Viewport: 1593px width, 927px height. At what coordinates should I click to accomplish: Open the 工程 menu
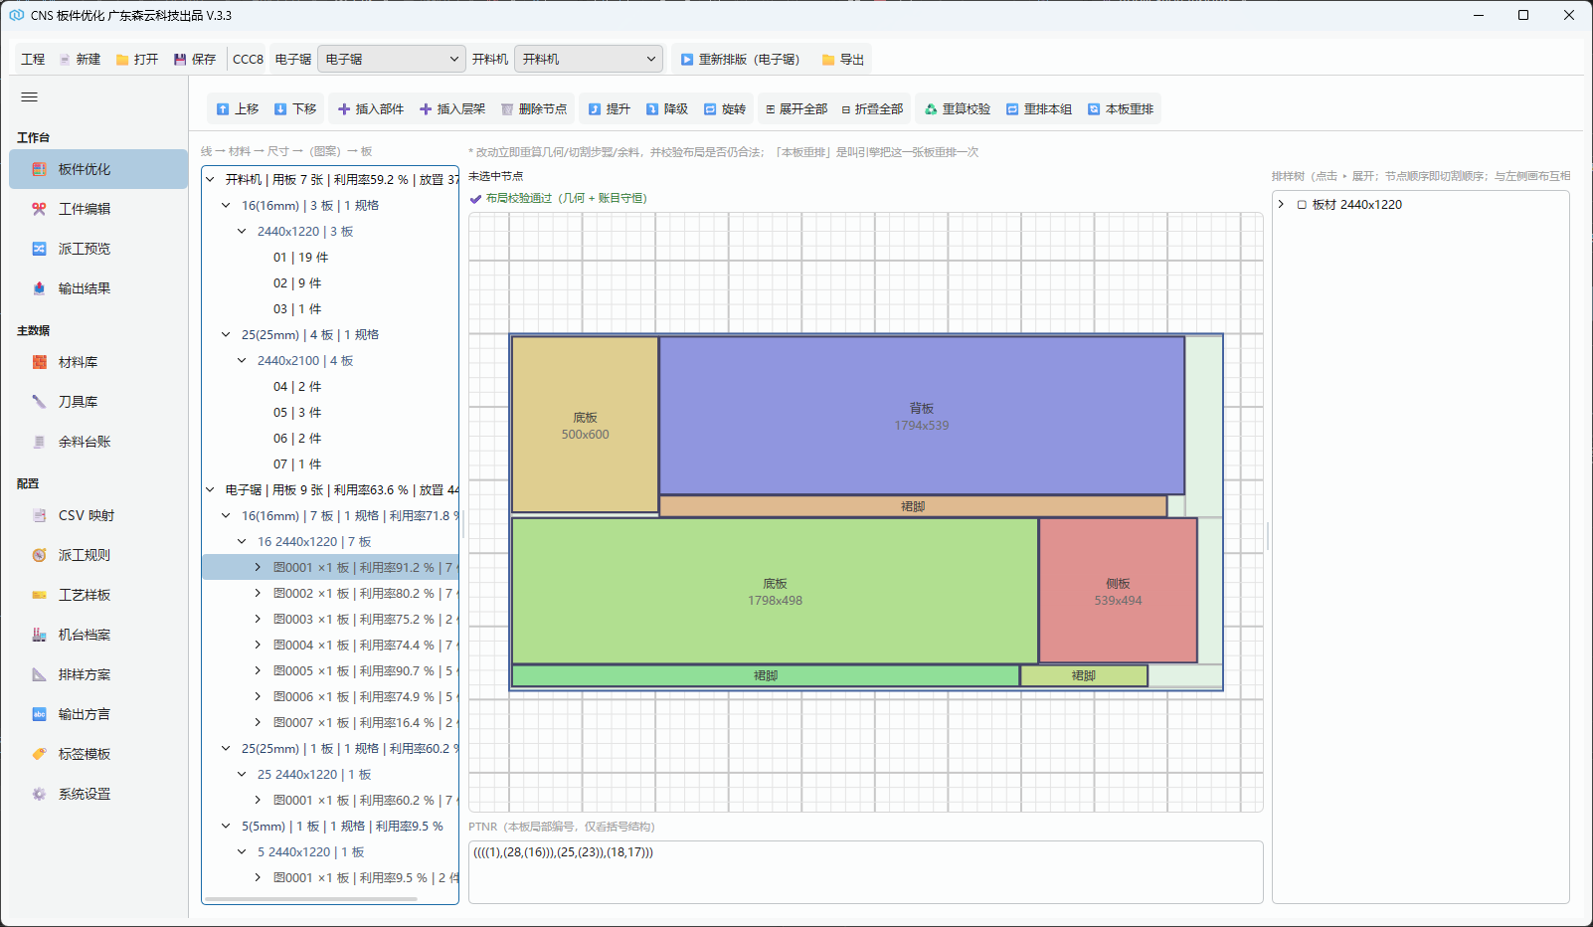[33, 60]
